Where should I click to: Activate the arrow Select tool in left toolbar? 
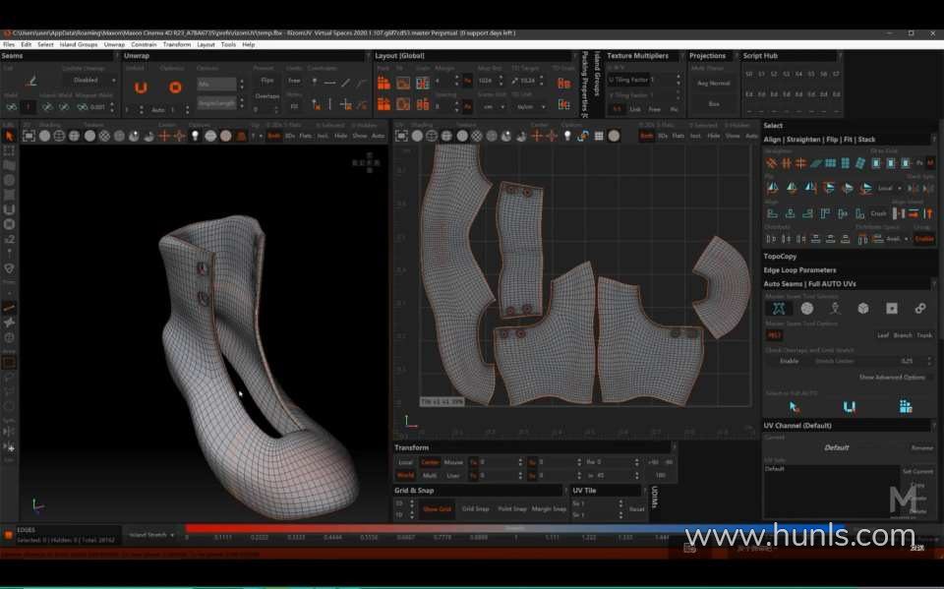[x=10, y=136]
